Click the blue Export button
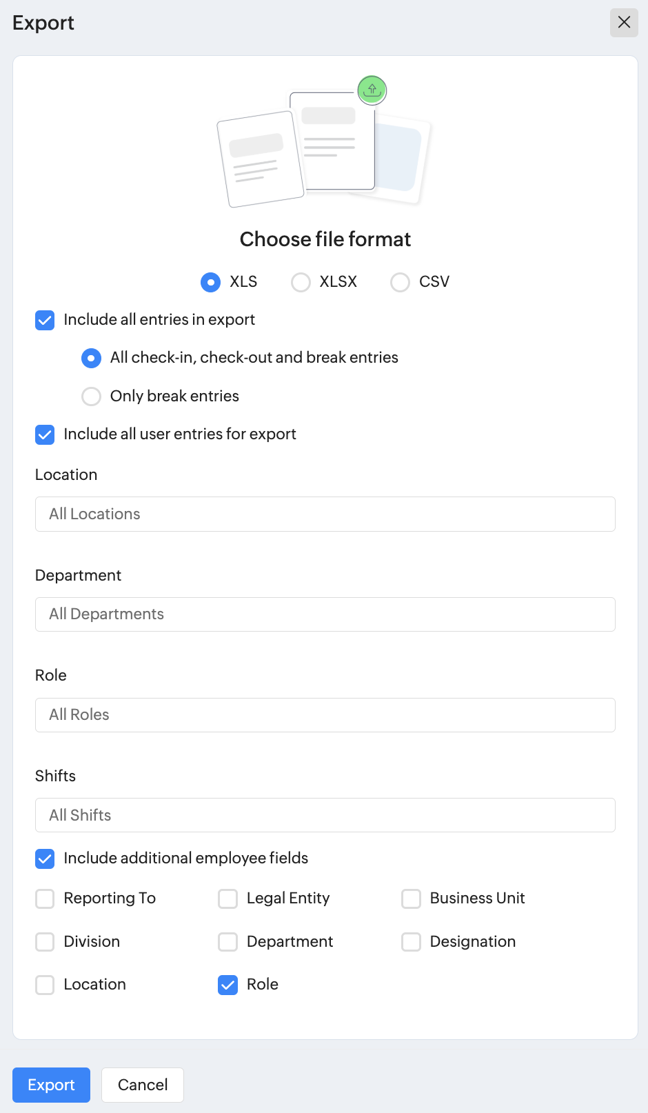 pyautogui.click(x=51, y=1085)
